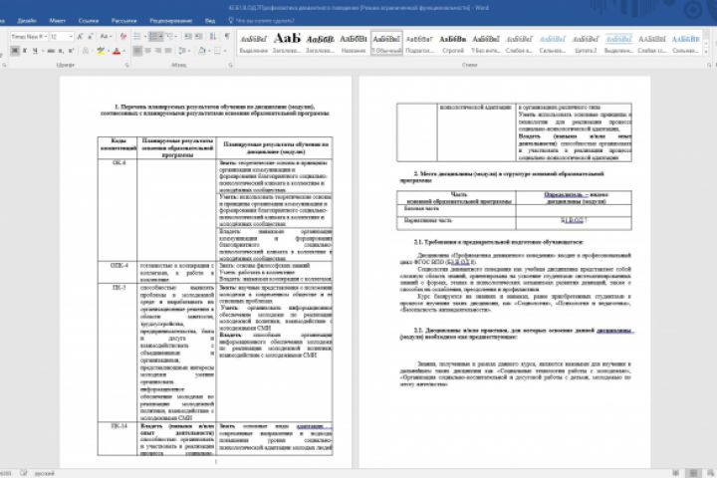The image size is (717, 478).
Task: Apply yellow text highlight color
Action: 101,51
